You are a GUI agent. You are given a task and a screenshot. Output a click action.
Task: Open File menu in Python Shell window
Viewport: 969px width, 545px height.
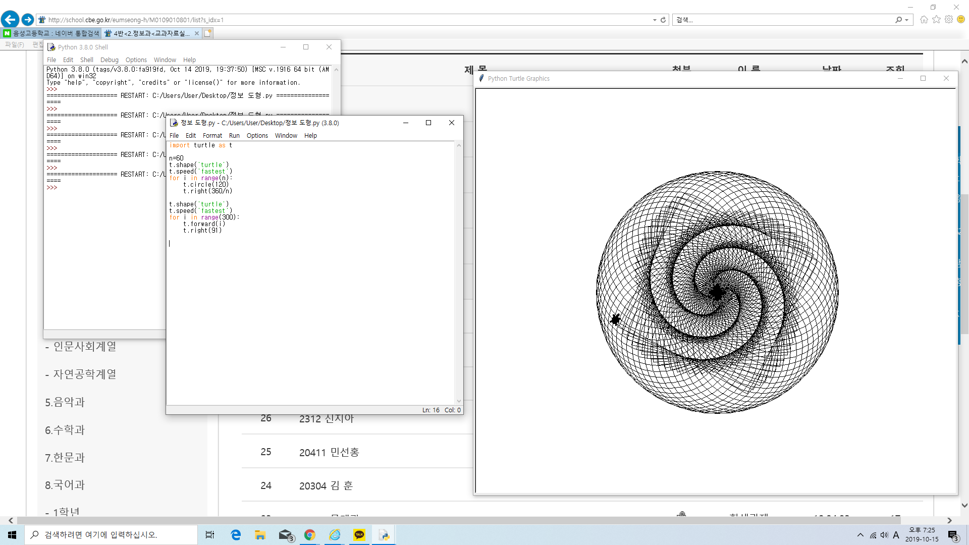coord(51,60)
